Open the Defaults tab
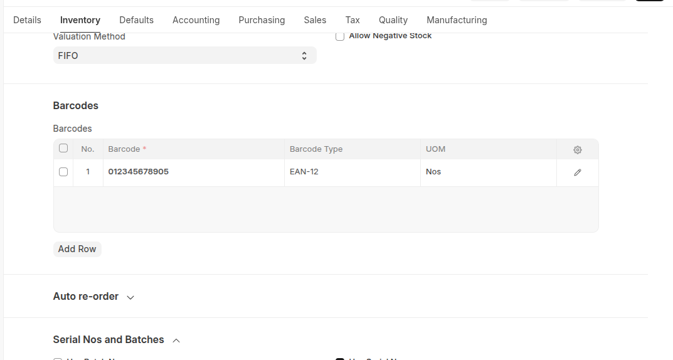This screenshot has height=360, width=673. 136,20
